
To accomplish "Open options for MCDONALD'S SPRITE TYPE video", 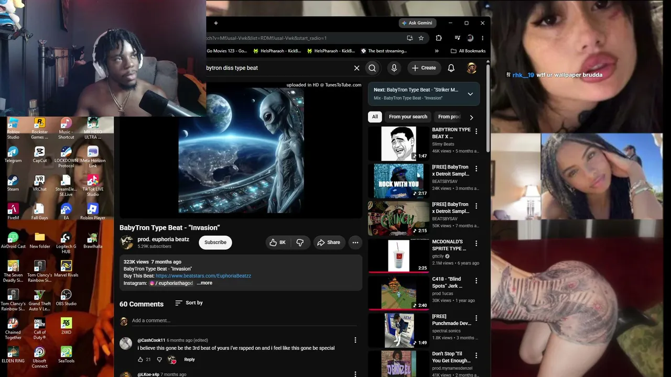I will click(x=476, y=243).
